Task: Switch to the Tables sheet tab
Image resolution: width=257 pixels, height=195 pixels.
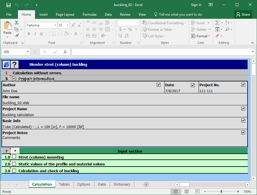Action: coord(64,184)
